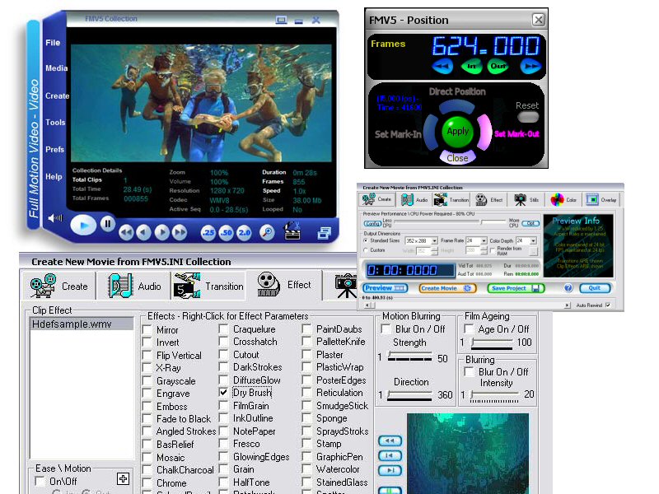Open the File menu in the FMV5 player
Viewport: 659px width, 494px height.
[x=52, y=42]
